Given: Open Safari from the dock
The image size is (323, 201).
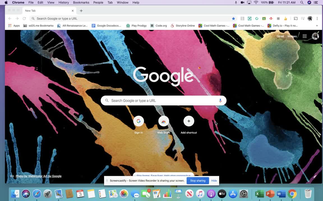Looking at the screenshot, I should click(37, 194).
